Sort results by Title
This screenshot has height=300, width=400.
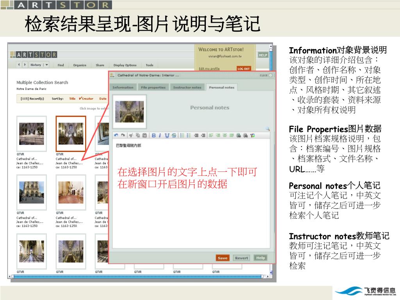[72, 98]
